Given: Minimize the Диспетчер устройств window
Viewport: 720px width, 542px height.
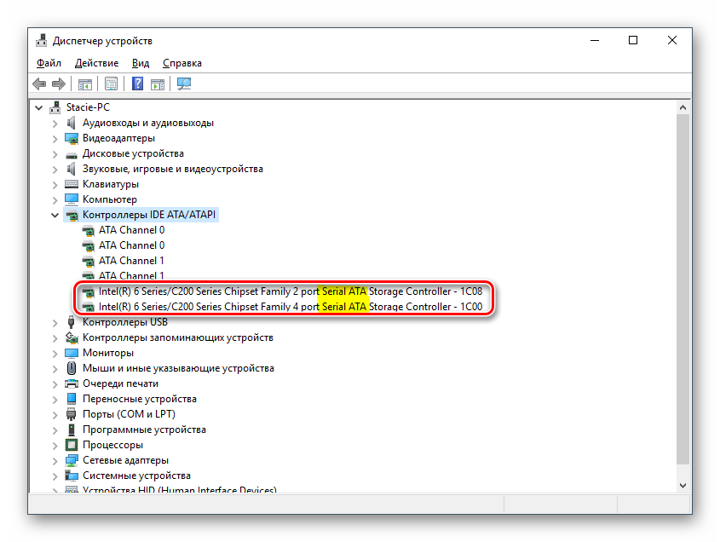Looking at the screenshot, I should 595,40.
